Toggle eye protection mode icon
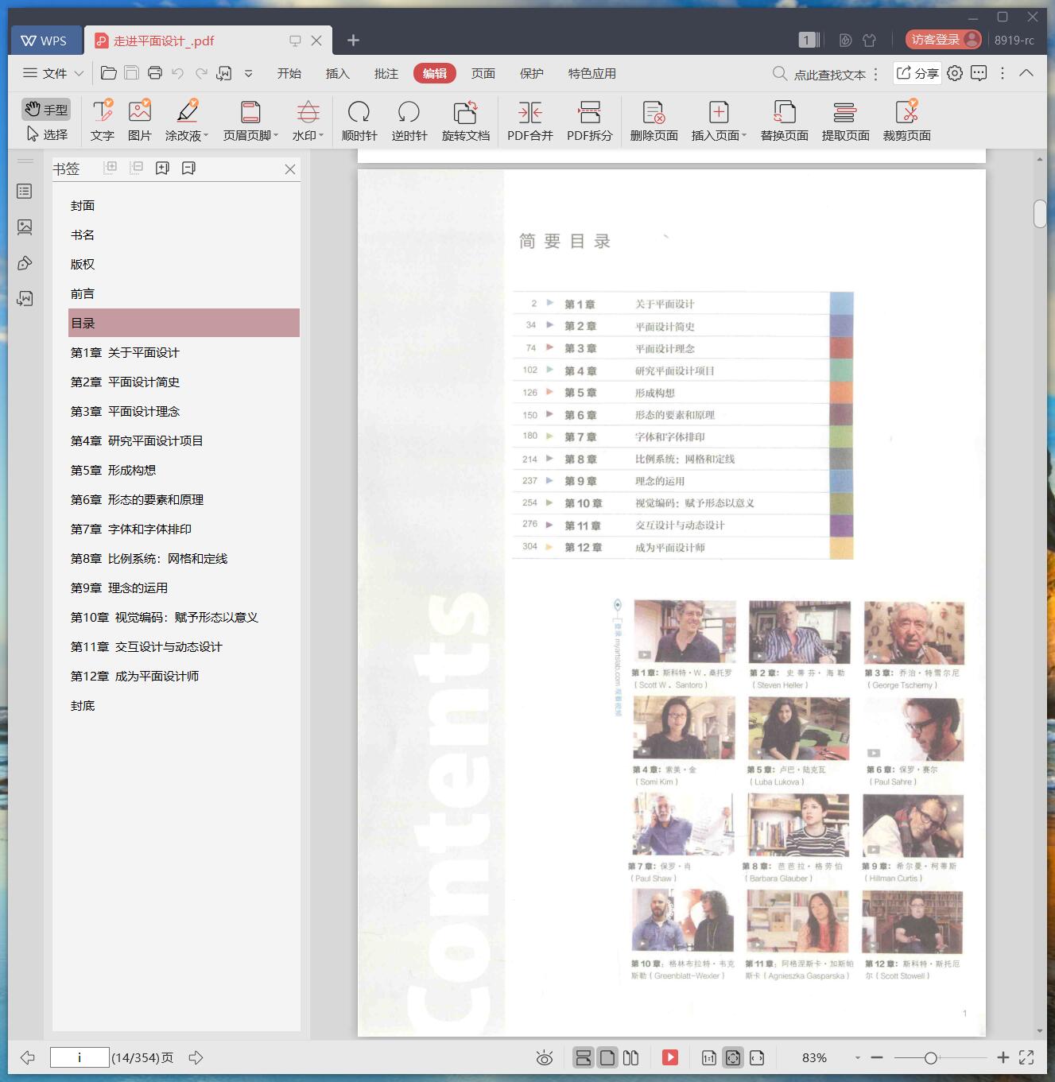 [x=545, y=1057]
